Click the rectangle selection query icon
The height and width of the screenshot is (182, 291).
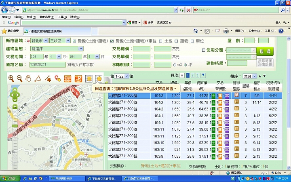pos(89,79)
